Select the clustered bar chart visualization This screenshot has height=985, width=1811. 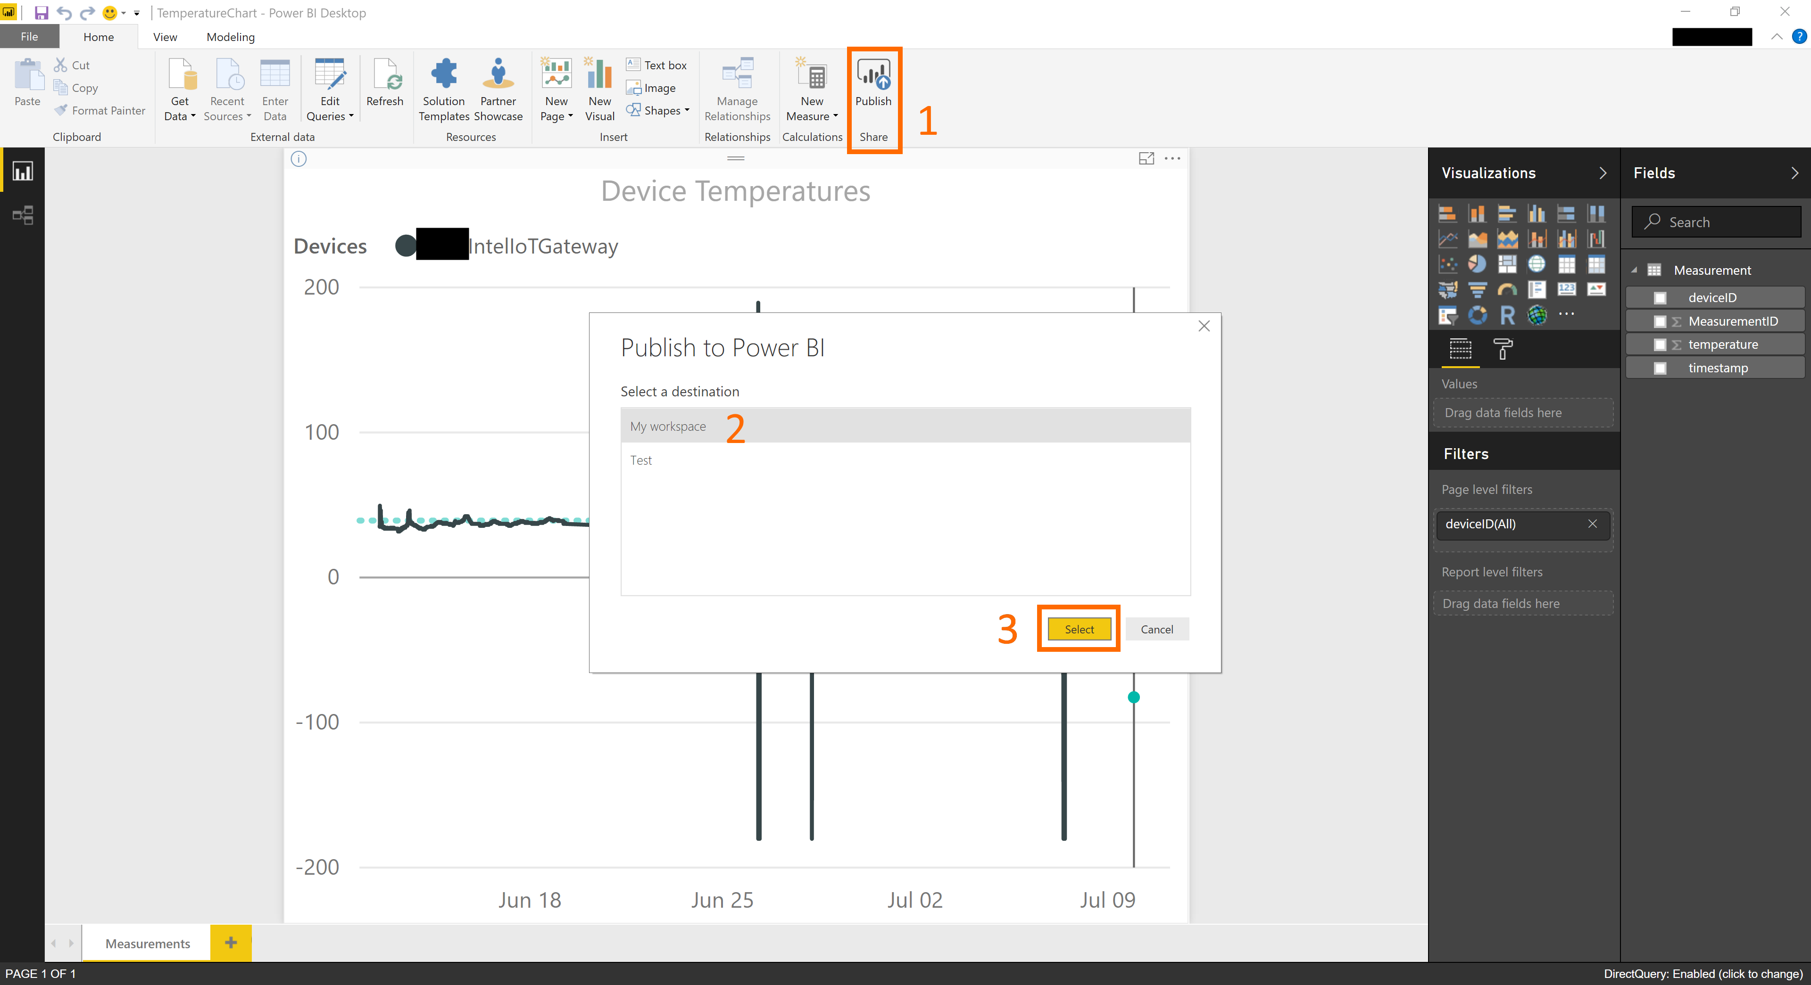coord(1507,213)
